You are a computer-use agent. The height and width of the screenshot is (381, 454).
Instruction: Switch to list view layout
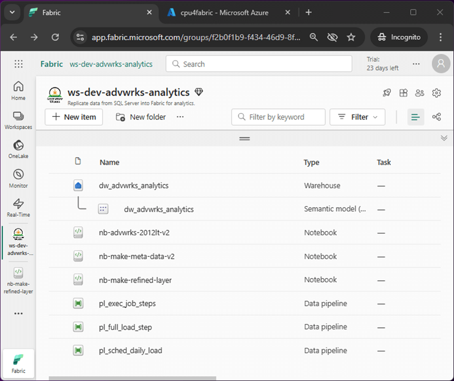pyautogui.click(x=416, y=117)
